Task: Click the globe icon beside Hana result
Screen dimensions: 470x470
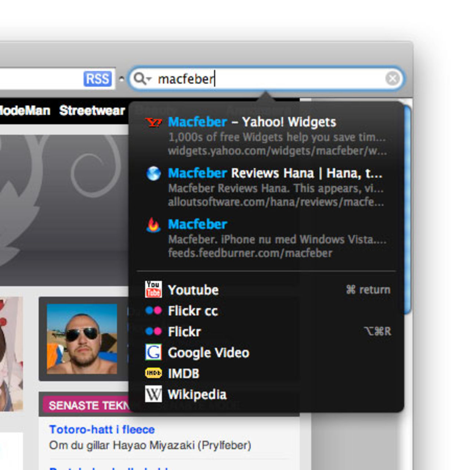Action: (153, 173)
